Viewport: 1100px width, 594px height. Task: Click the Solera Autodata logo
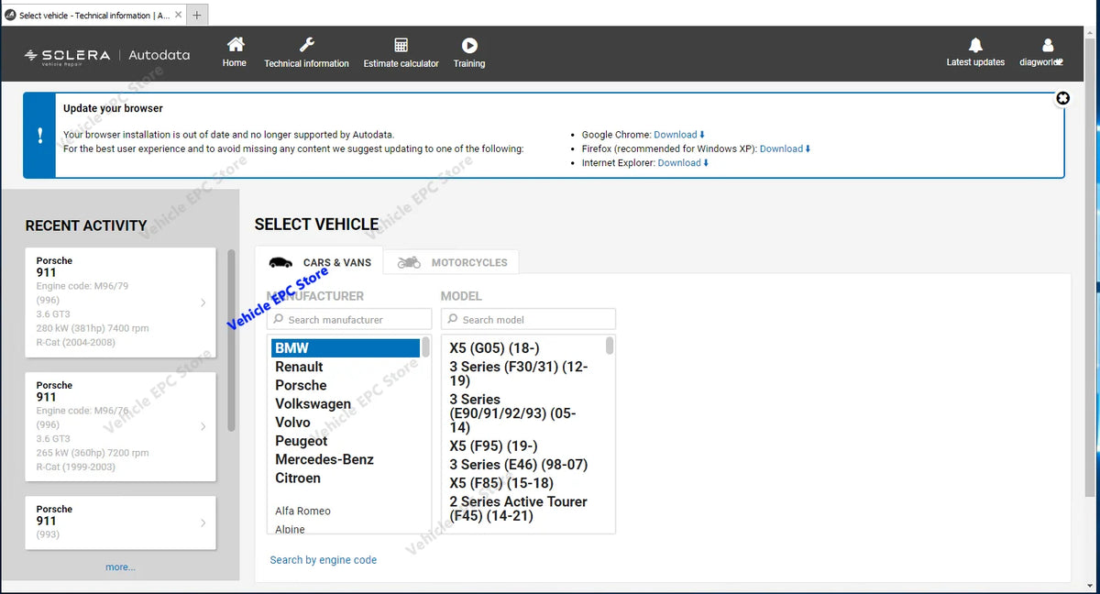107,55
